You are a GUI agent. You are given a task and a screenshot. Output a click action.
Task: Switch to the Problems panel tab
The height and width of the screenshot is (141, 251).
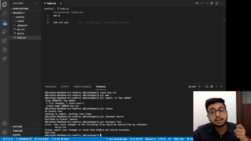(51, 87)
